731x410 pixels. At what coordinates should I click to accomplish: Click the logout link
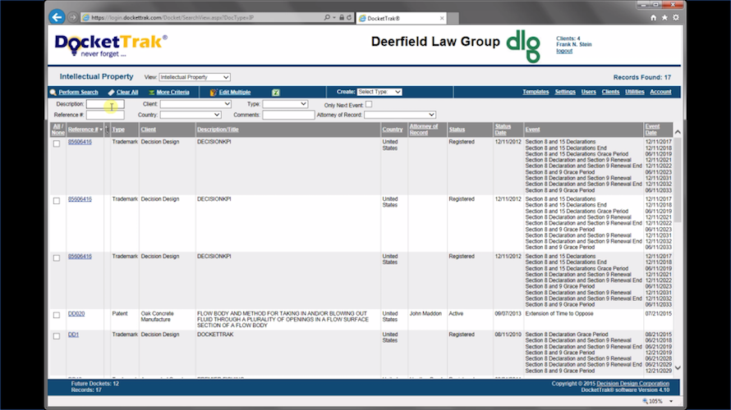[564, 51]
